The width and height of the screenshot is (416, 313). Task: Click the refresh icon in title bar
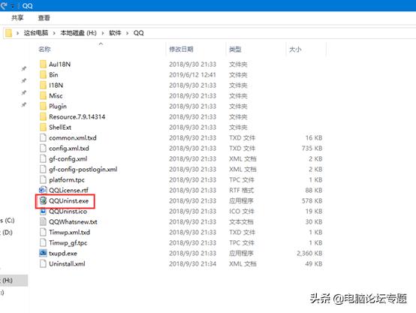pos(4,5)
